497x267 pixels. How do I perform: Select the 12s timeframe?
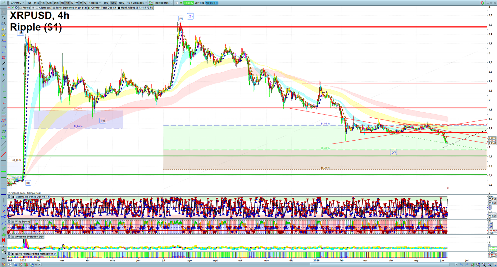point(29,3)
